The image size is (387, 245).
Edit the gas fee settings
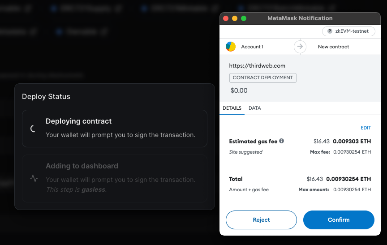coord(366,128)
